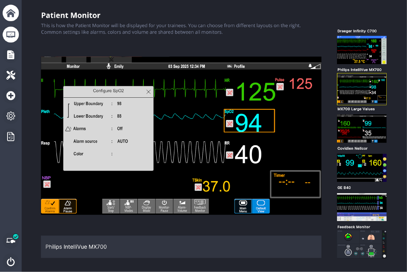Open the Main Menu on the monitor
Viewport: 407px width, 272px height.
point(243,206)
